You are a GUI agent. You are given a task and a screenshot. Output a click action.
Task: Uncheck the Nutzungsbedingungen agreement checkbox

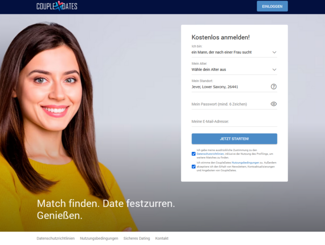(x=194, y=167)
